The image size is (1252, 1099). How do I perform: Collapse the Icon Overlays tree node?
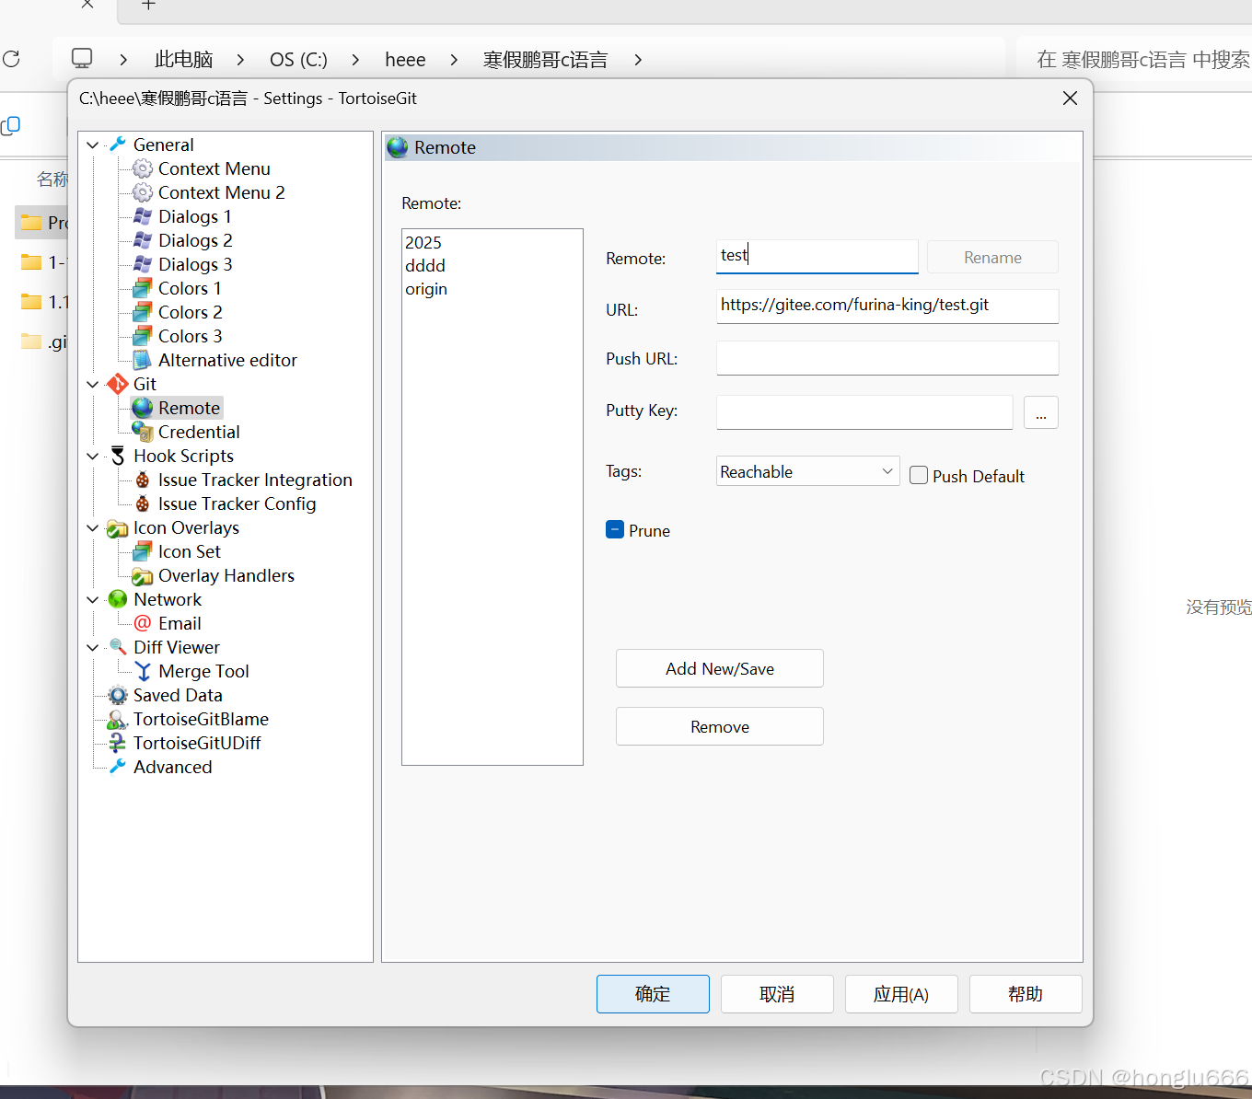click(93, 527)
